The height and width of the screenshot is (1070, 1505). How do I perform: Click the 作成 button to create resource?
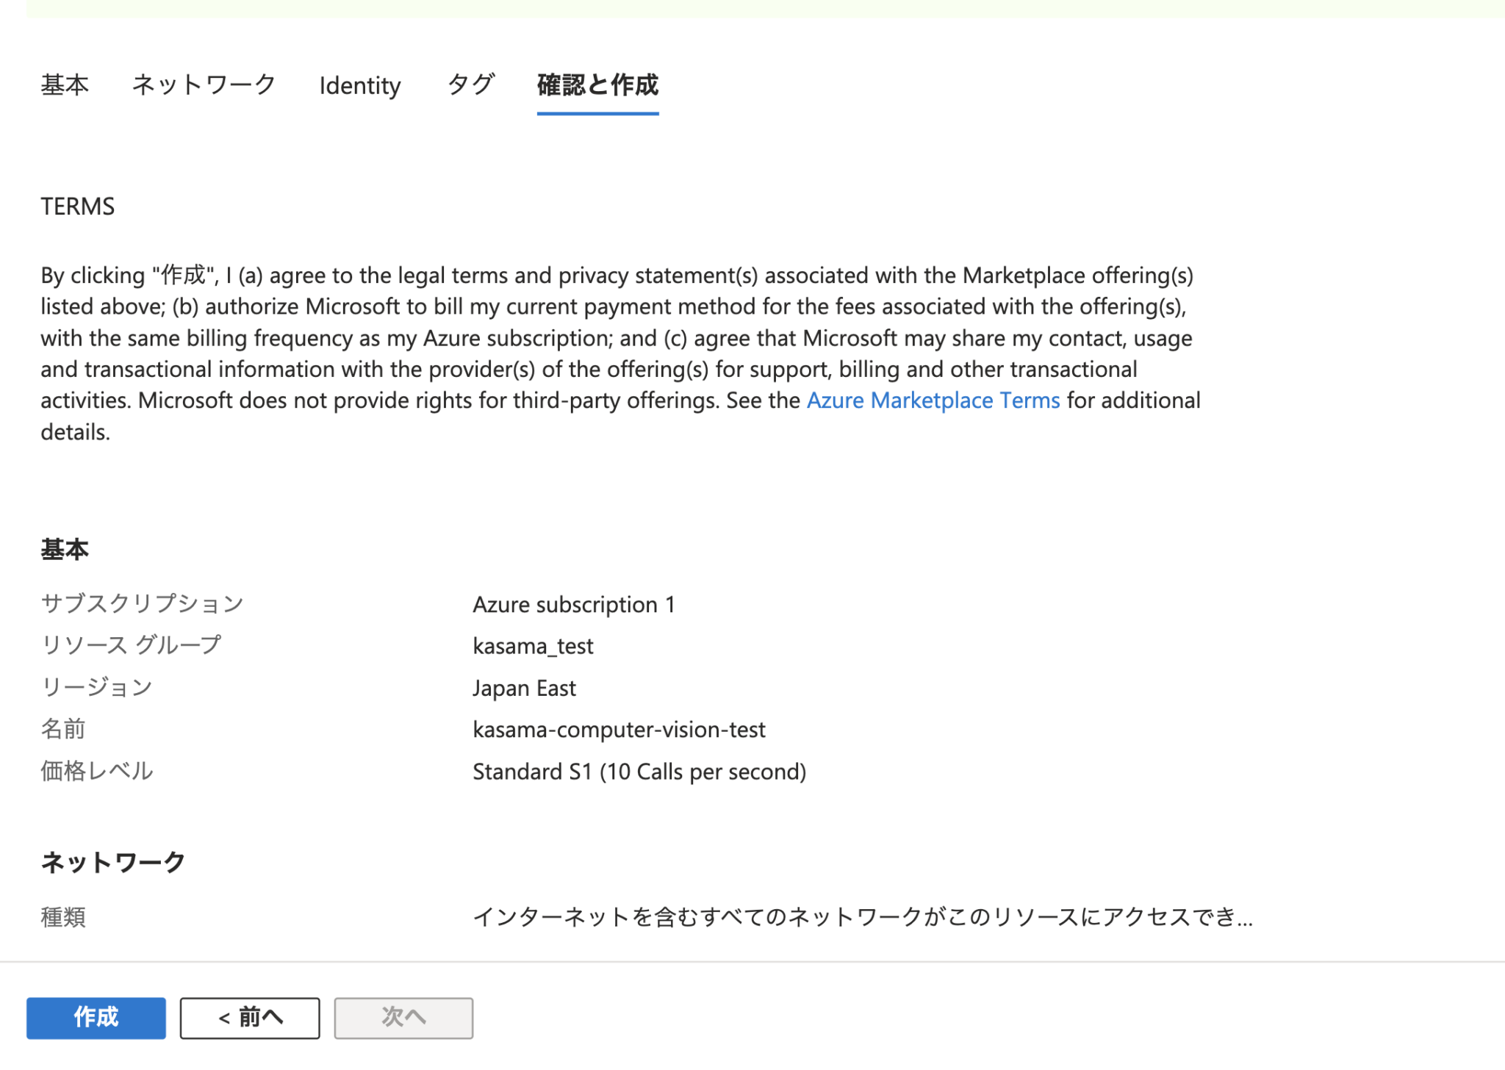(x=96, y=1018)
